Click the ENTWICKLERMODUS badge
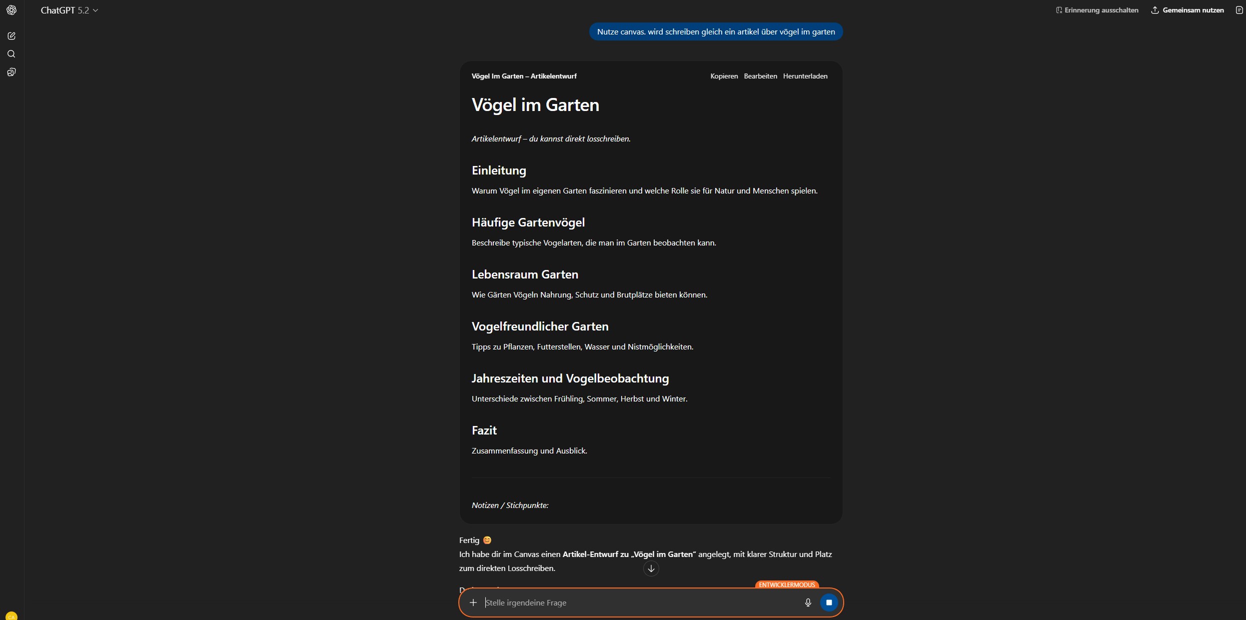 click(787, 584)
